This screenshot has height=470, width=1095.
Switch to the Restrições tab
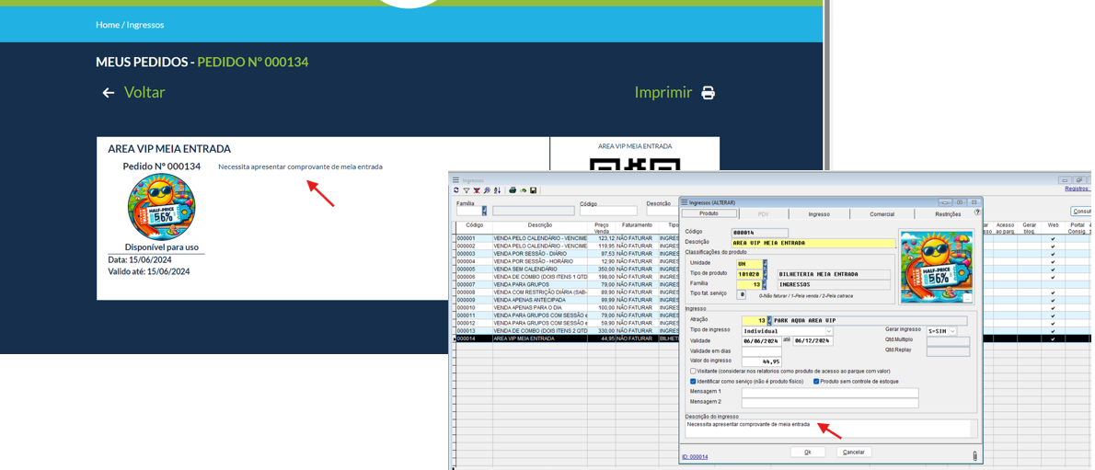point(948,214)
